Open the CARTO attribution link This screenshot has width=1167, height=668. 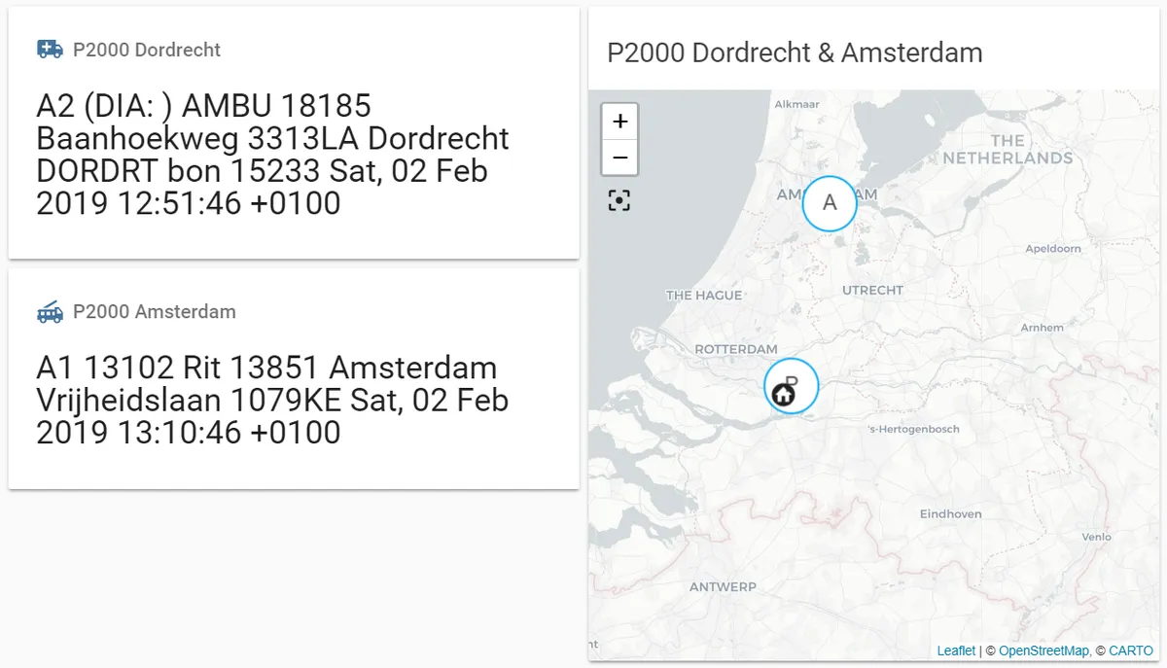tap(1131, 650)
